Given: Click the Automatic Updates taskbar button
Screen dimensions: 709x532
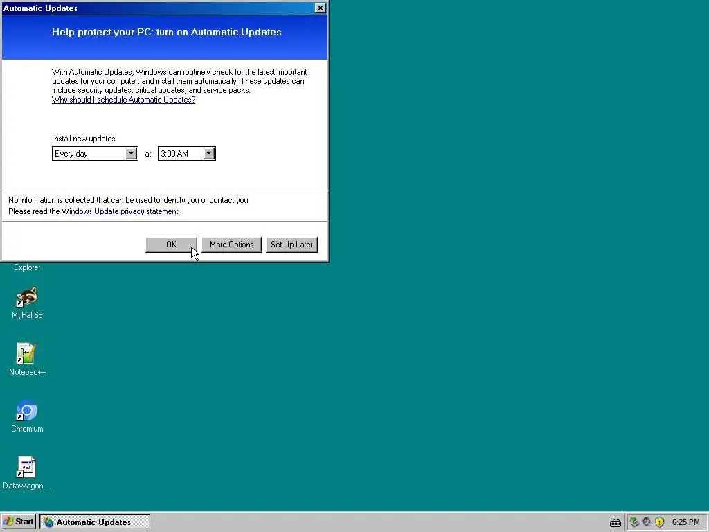Looking at the screenshot, I should [94, 522].
